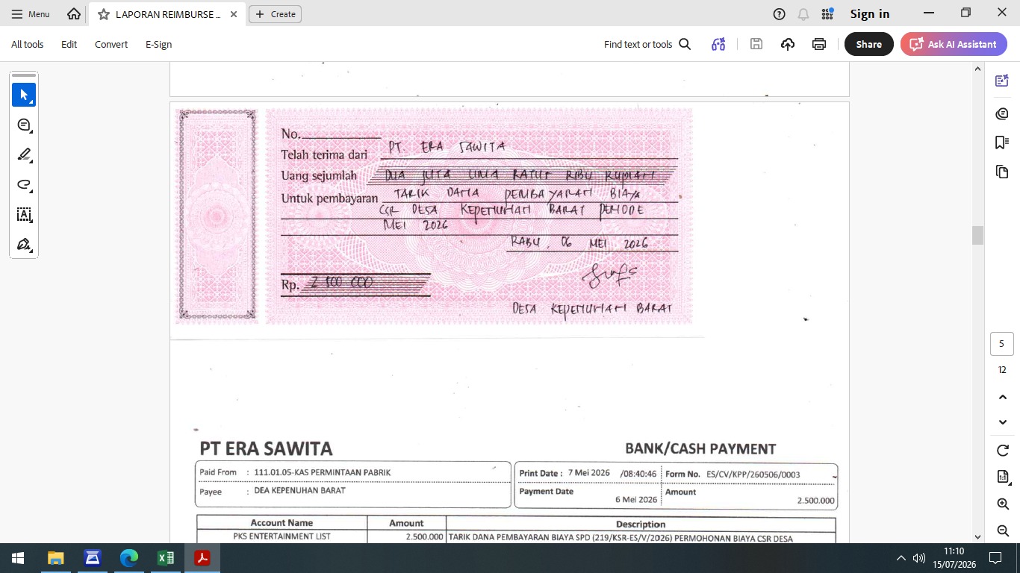Click the vertical scrollbar thumb
The image size is (1020, 573).
(977, 234)
